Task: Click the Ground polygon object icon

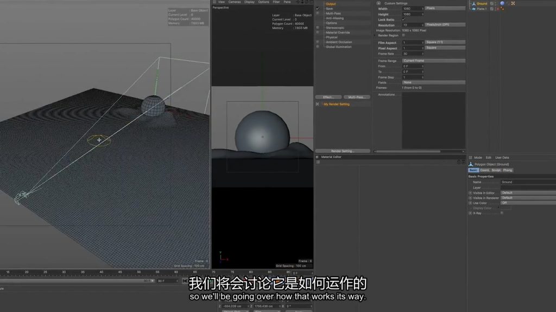Action: tap(473, 3)
